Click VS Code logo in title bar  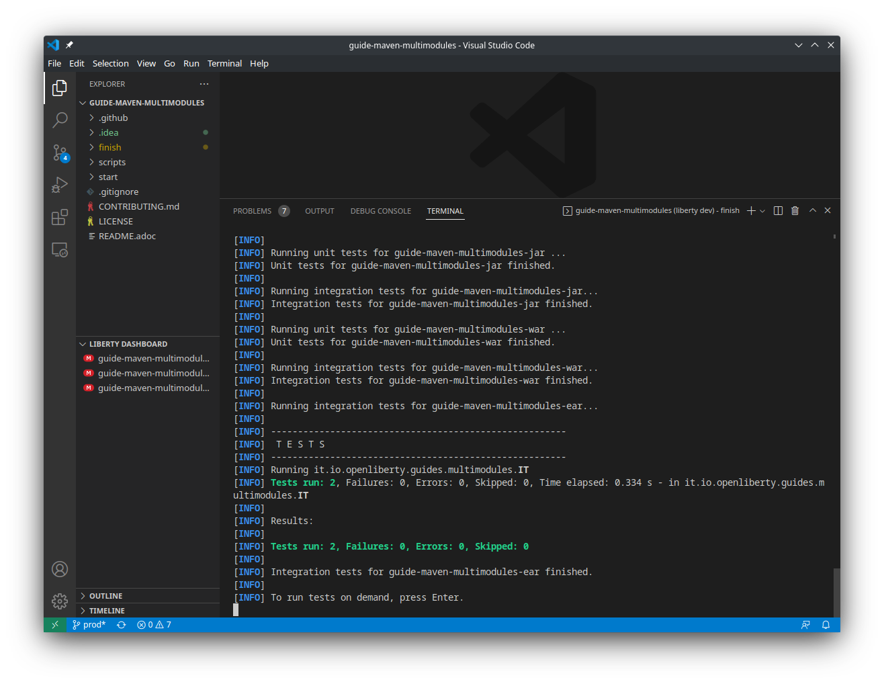point(53,45)
